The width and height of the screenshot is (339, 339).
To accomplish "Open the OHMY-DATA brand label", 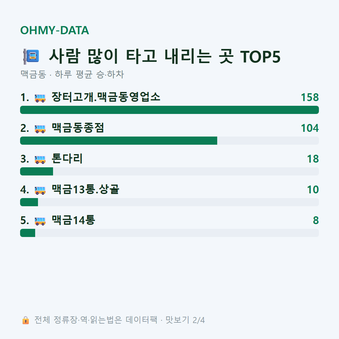I will point(55,30).
